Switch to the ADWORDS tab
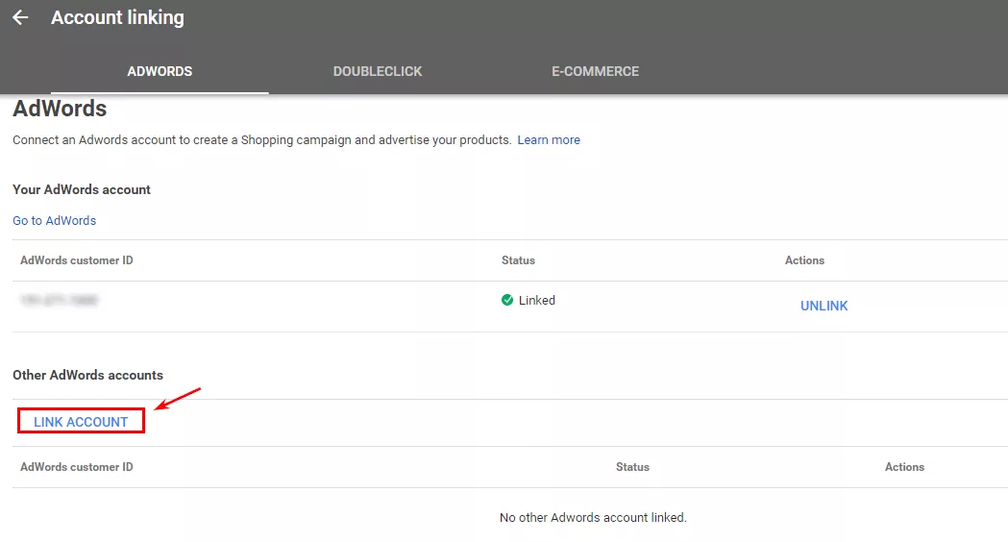Screen dimensions: 1008x542 click(x=160, y=71)
